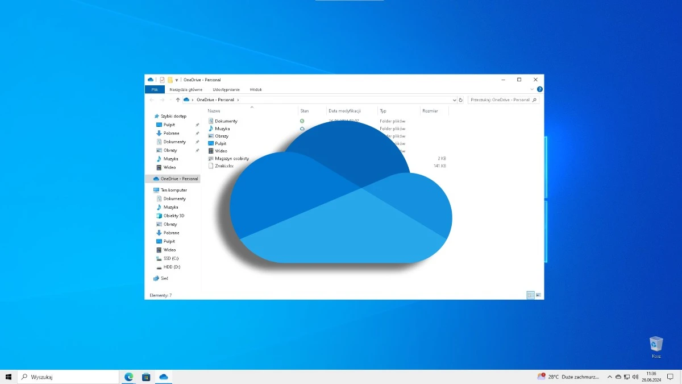The height and width of the screenshot is (384, 682).
Task: Open the address bar history dropdown
Action: [454, 100]
